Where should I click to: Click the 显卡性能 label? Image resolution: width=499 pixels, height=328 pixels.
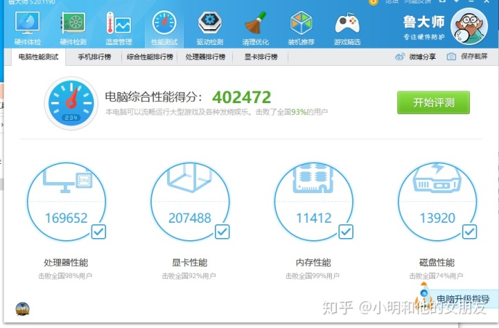pos(190,262)
